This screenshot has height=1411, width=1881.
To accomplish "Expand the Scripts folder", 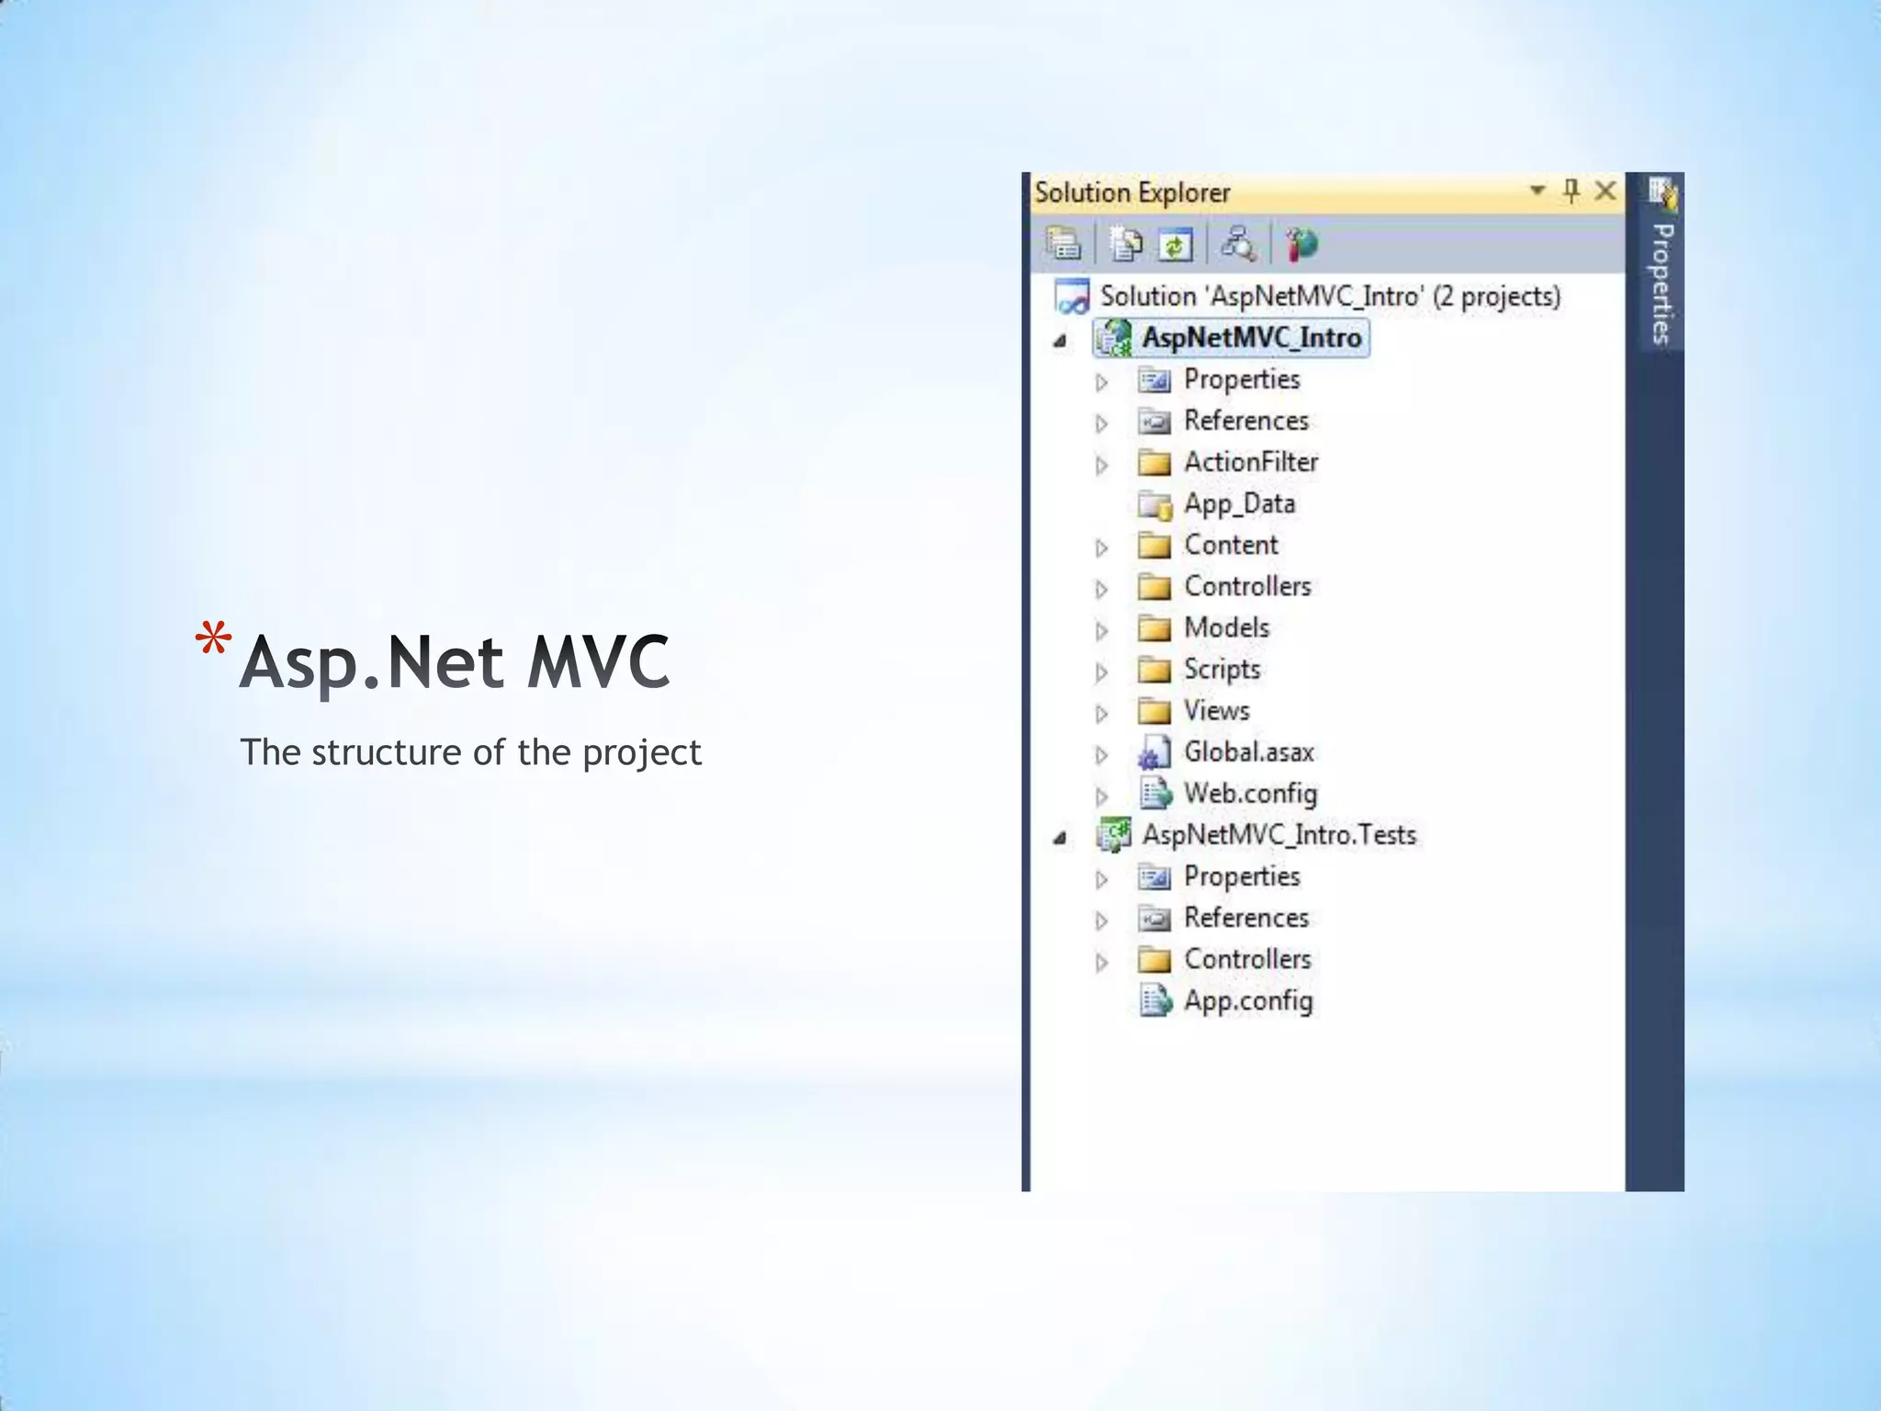I will [x=1102, y=672].
